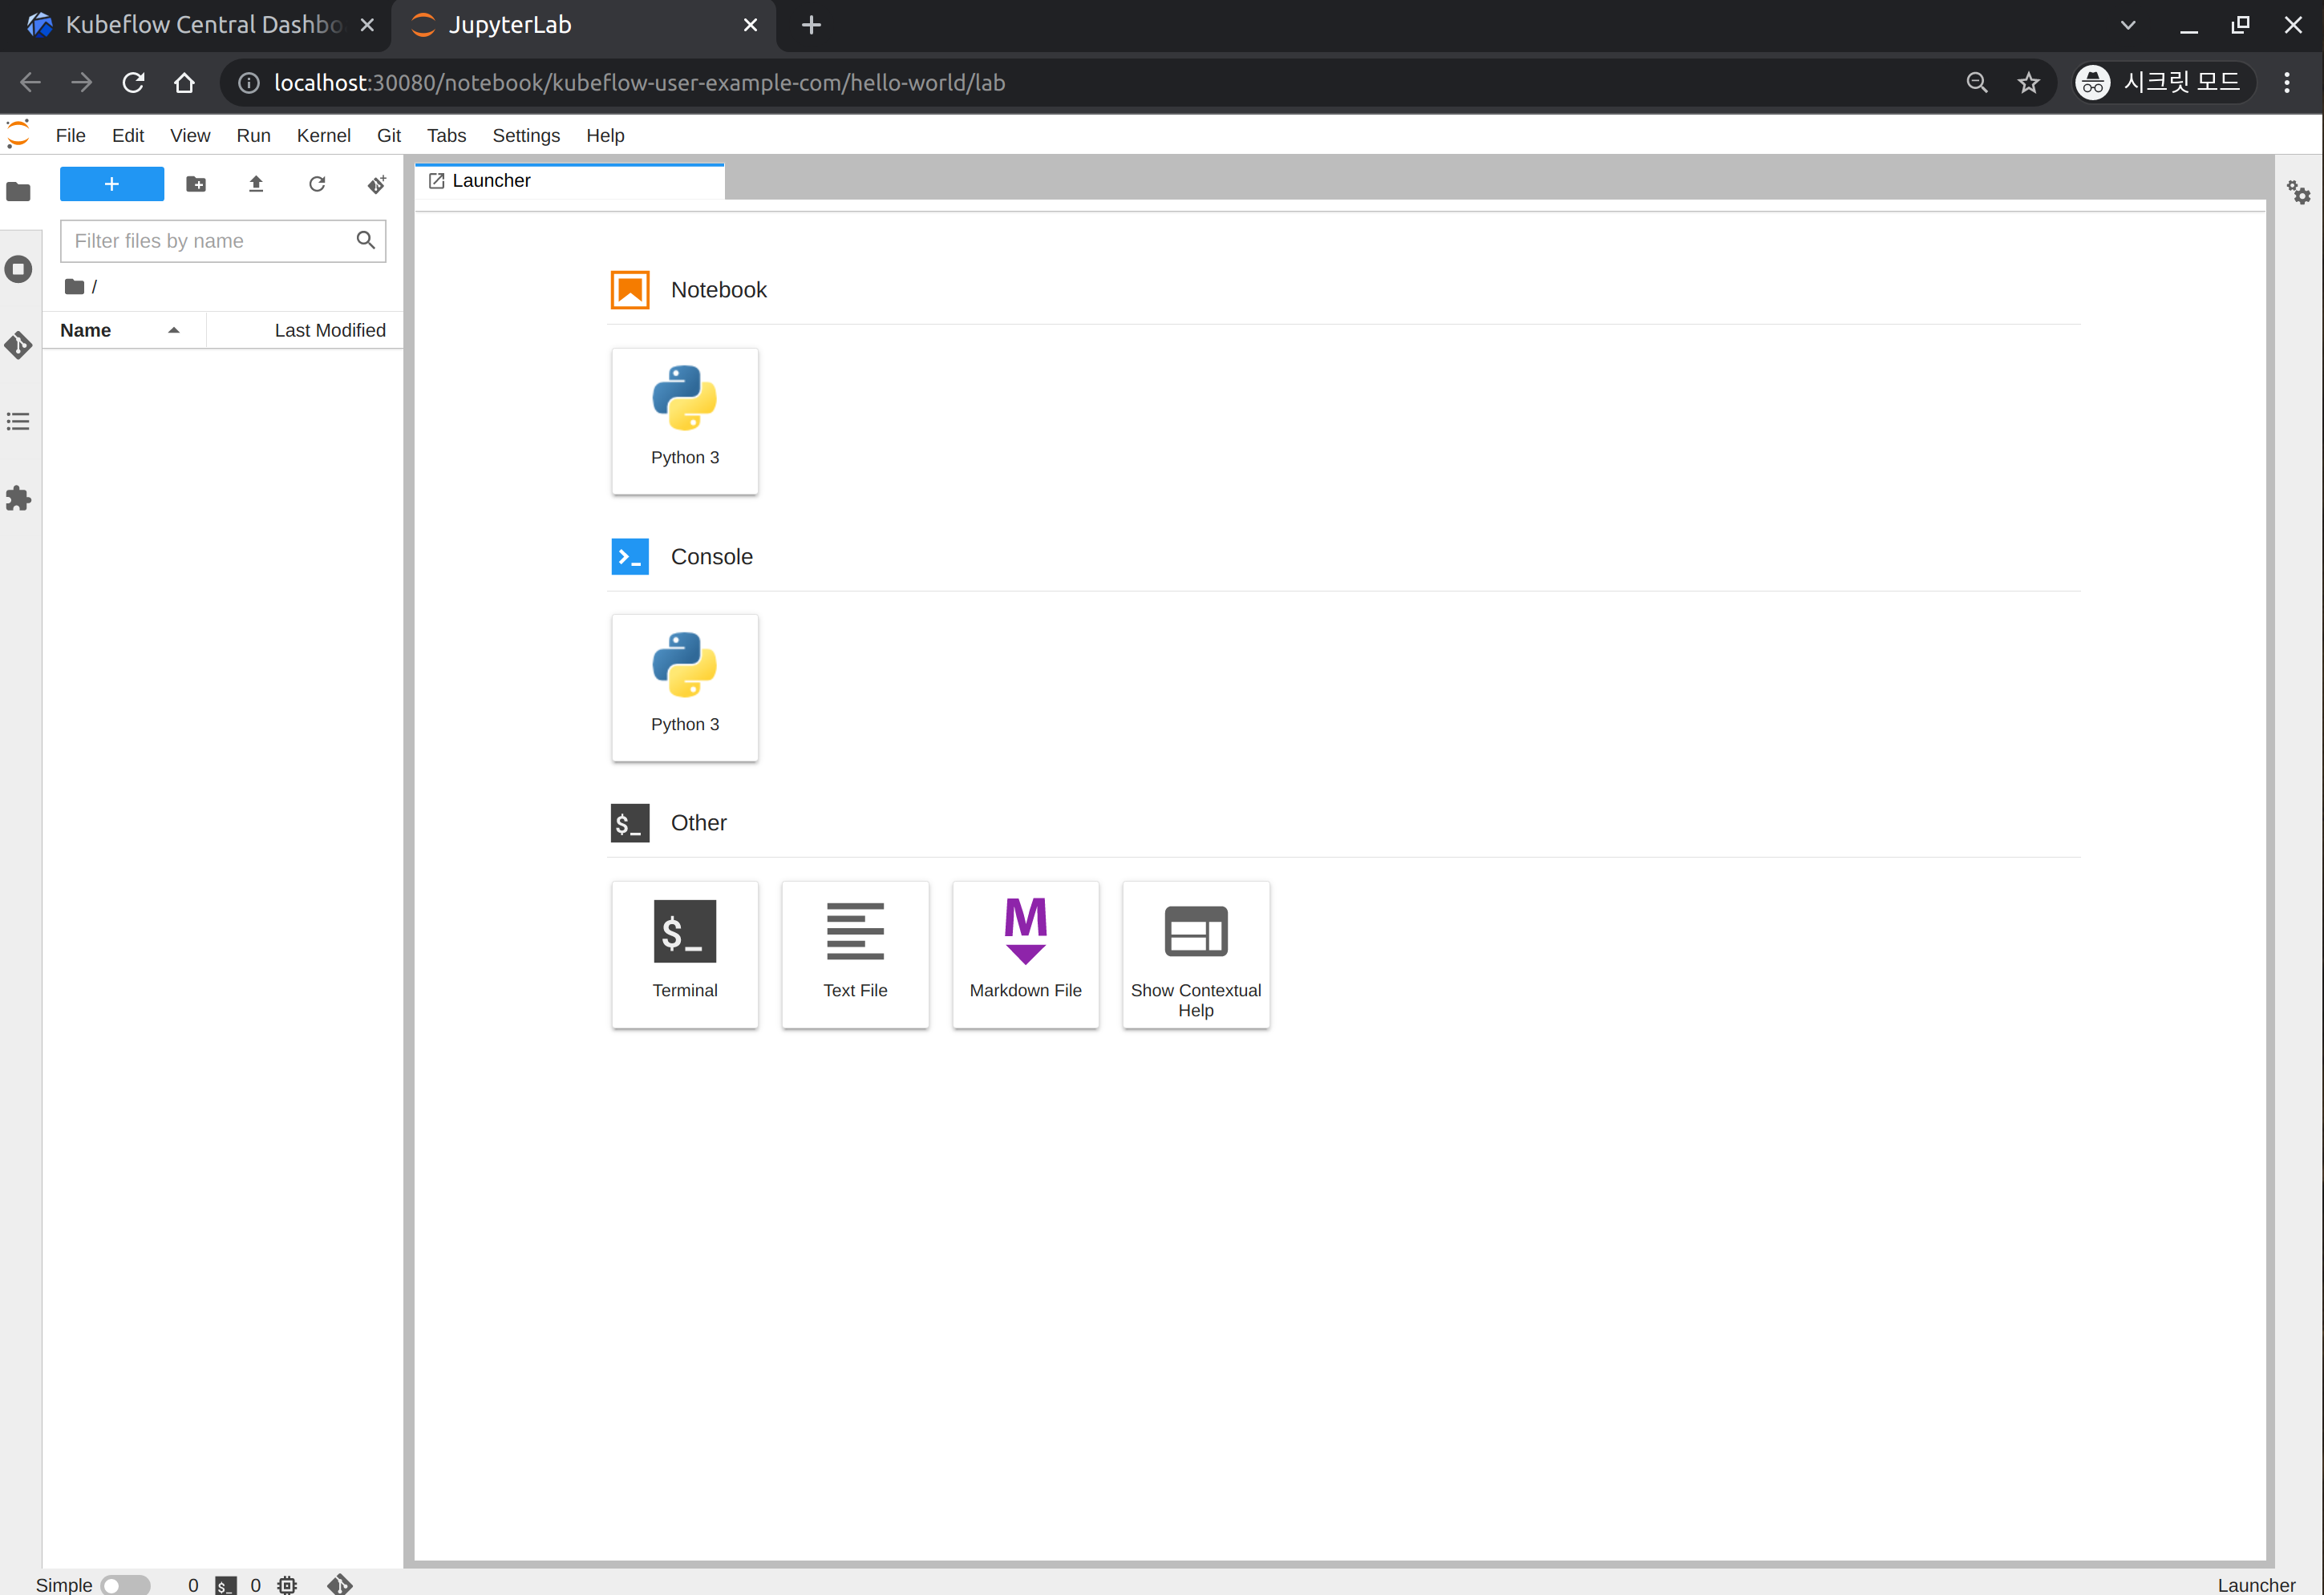The width and height of the screenshot is (2324, 1595).
Task: Open the Tabs menu
Action: click(446, 135)
